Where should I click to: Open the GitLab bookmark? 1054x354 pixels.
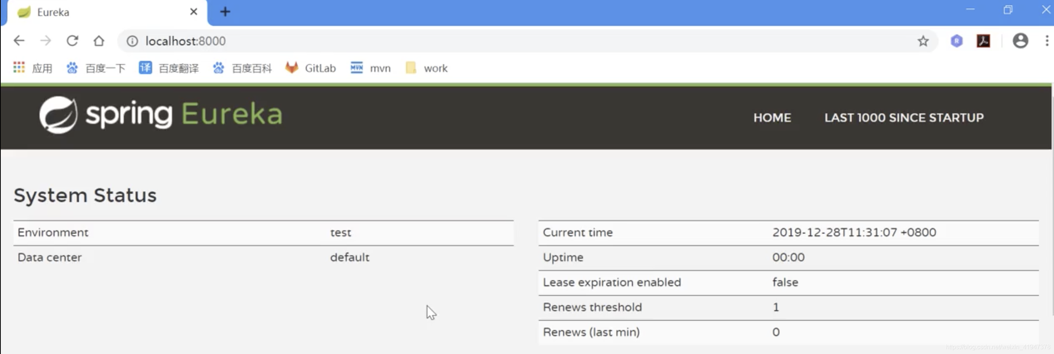[x=311, y=68]
